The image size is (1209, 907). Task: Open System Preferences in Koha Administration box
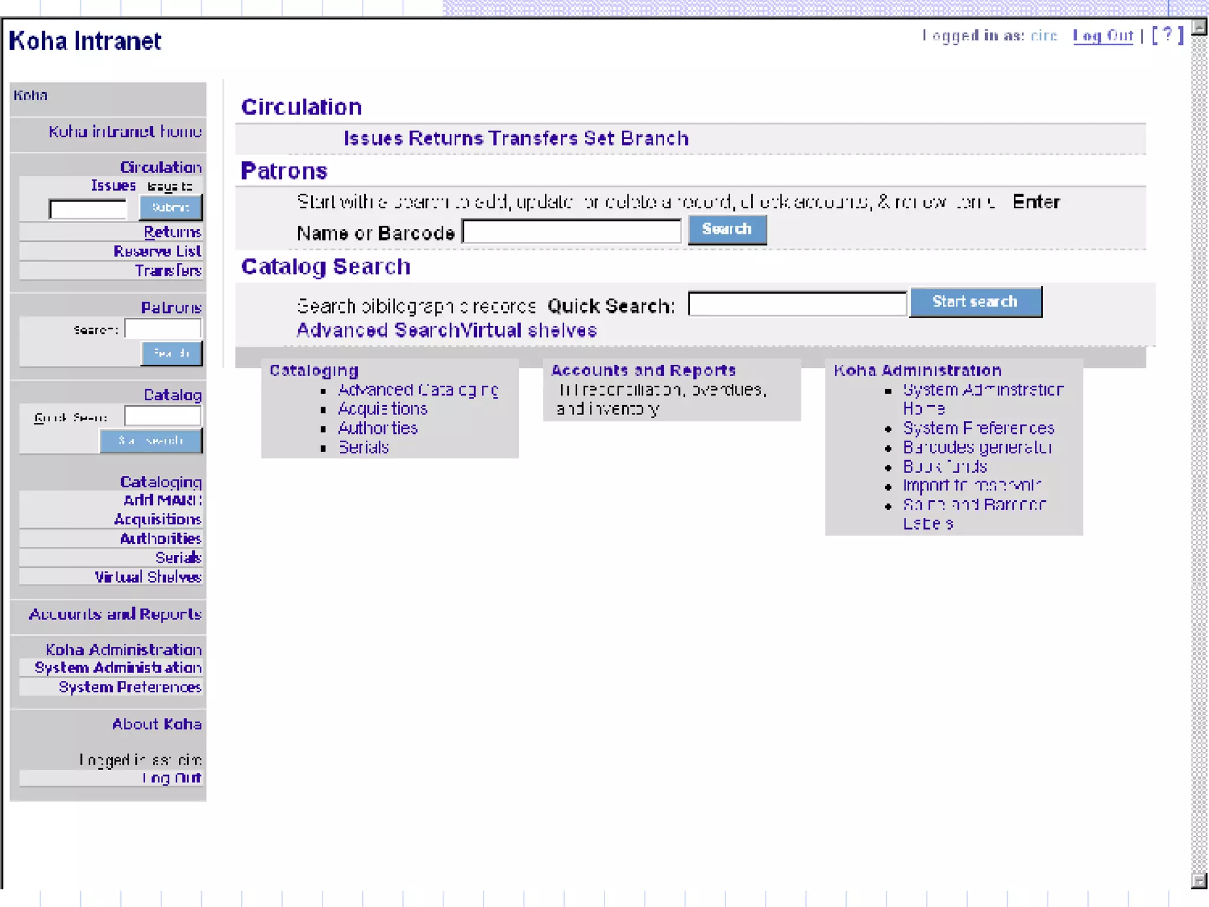tap(978, 428)
